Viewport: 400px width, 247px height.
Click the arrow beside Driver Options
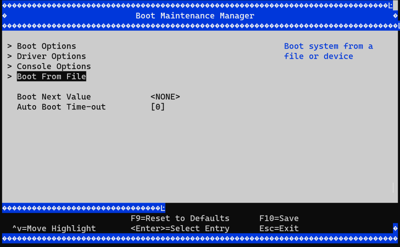pyautogui.click(x=9, y=56)
